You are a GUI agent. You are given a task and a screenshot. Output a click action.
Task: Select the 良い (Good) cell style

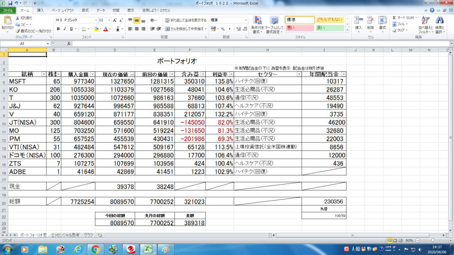329,28
